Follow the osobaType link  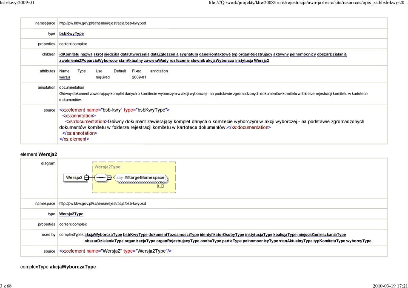(211, 241)
